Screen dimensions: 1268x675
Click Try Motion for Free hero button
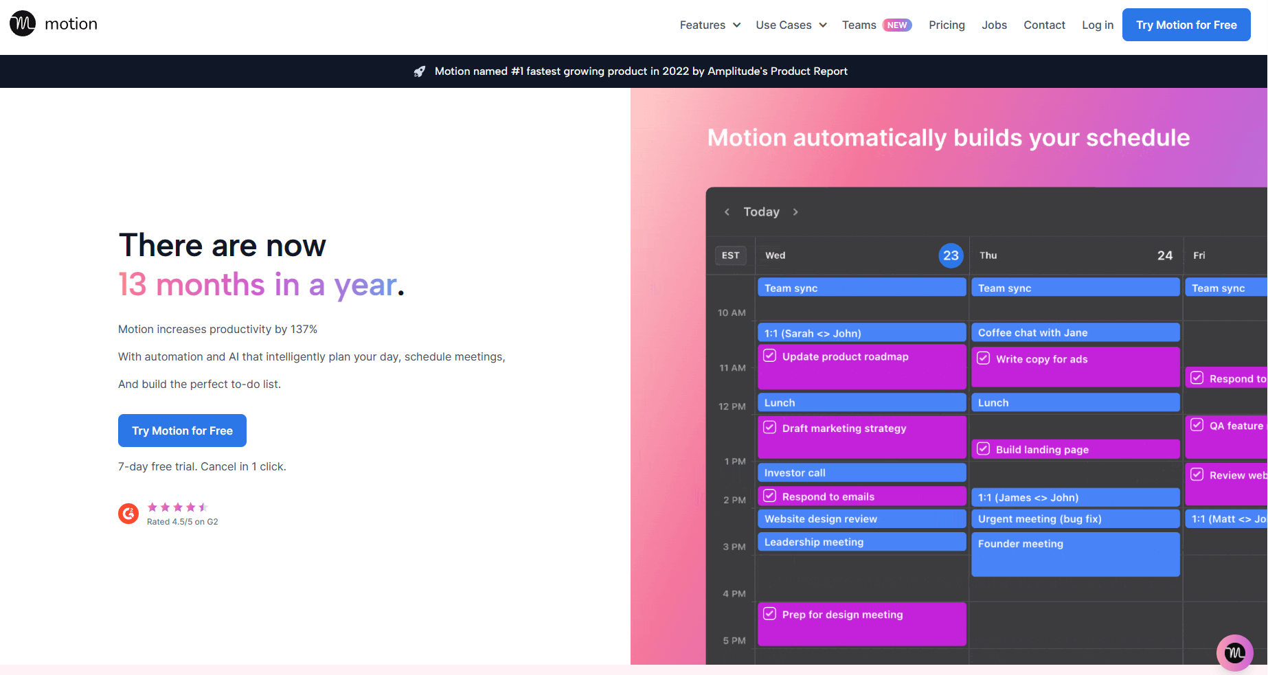[x=182, y=431]
